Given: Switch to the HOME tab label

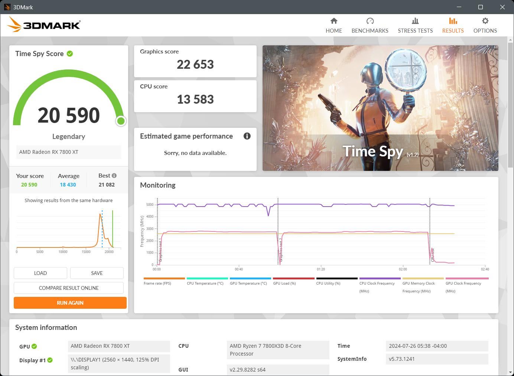Looking at the screenshot, I should (334, 31).
